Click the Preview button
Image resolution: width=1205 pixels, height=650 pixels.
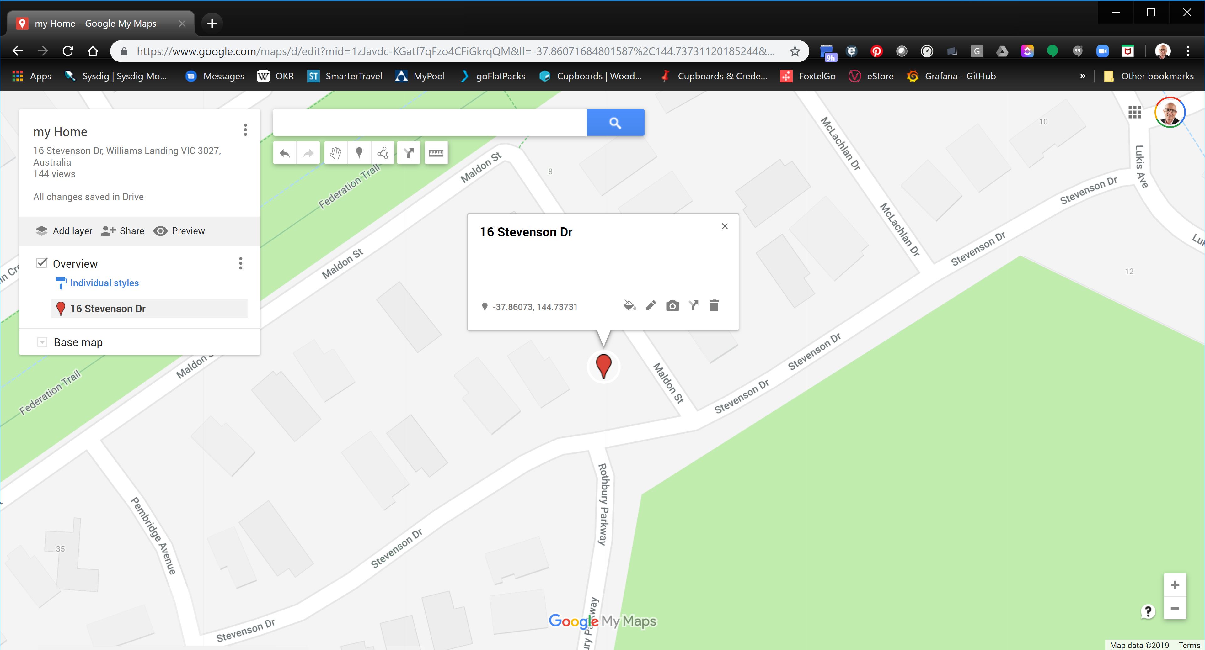(x=179, y=231)
